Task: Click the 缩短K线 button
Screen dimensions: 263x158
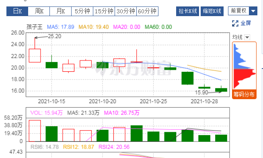Action: (x=212, y=11)
